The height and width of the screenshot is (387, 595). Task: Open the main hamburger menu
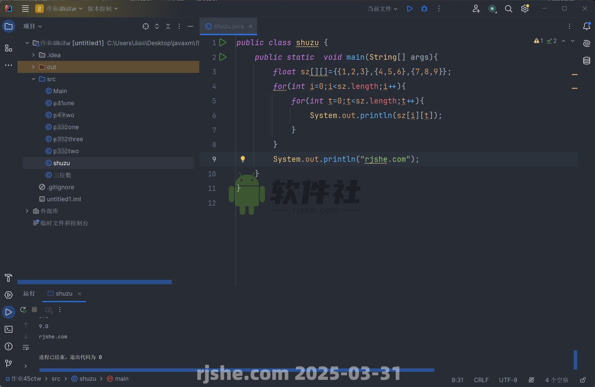(25, 9)
